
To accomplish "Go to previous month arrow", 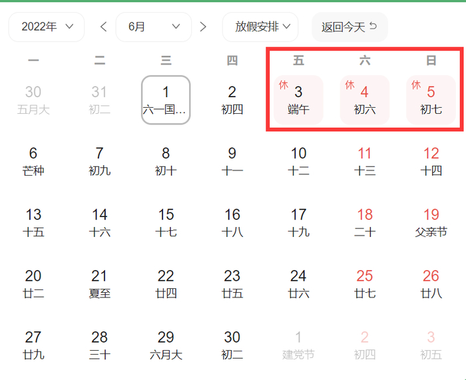I will tap(103, 27).
